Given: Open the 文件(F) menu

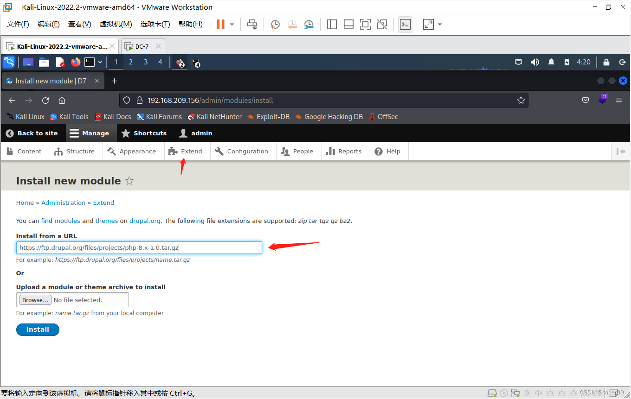Looking at the screenshot, I should click(18, 24).
